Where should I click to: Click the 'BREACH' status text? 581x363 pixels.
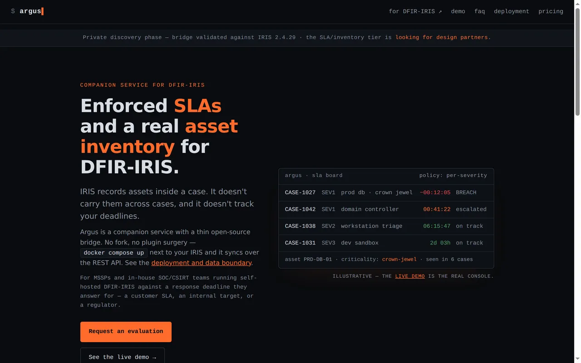(466, 192)
